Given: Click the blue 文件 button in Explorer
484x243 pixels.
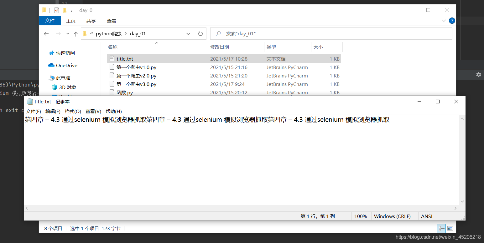Looking at the screenshot, I should [x=49, y=21].
